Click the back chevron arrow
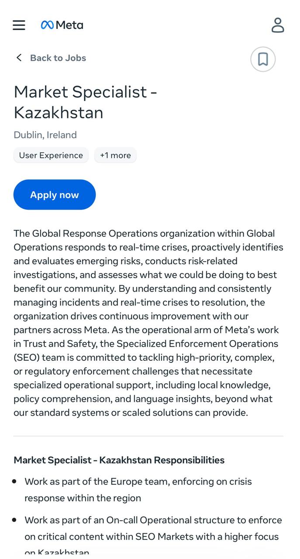 (19, 58)
